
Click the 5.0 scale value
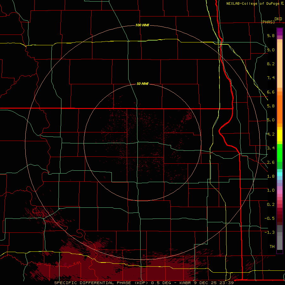tap(271, 120)
